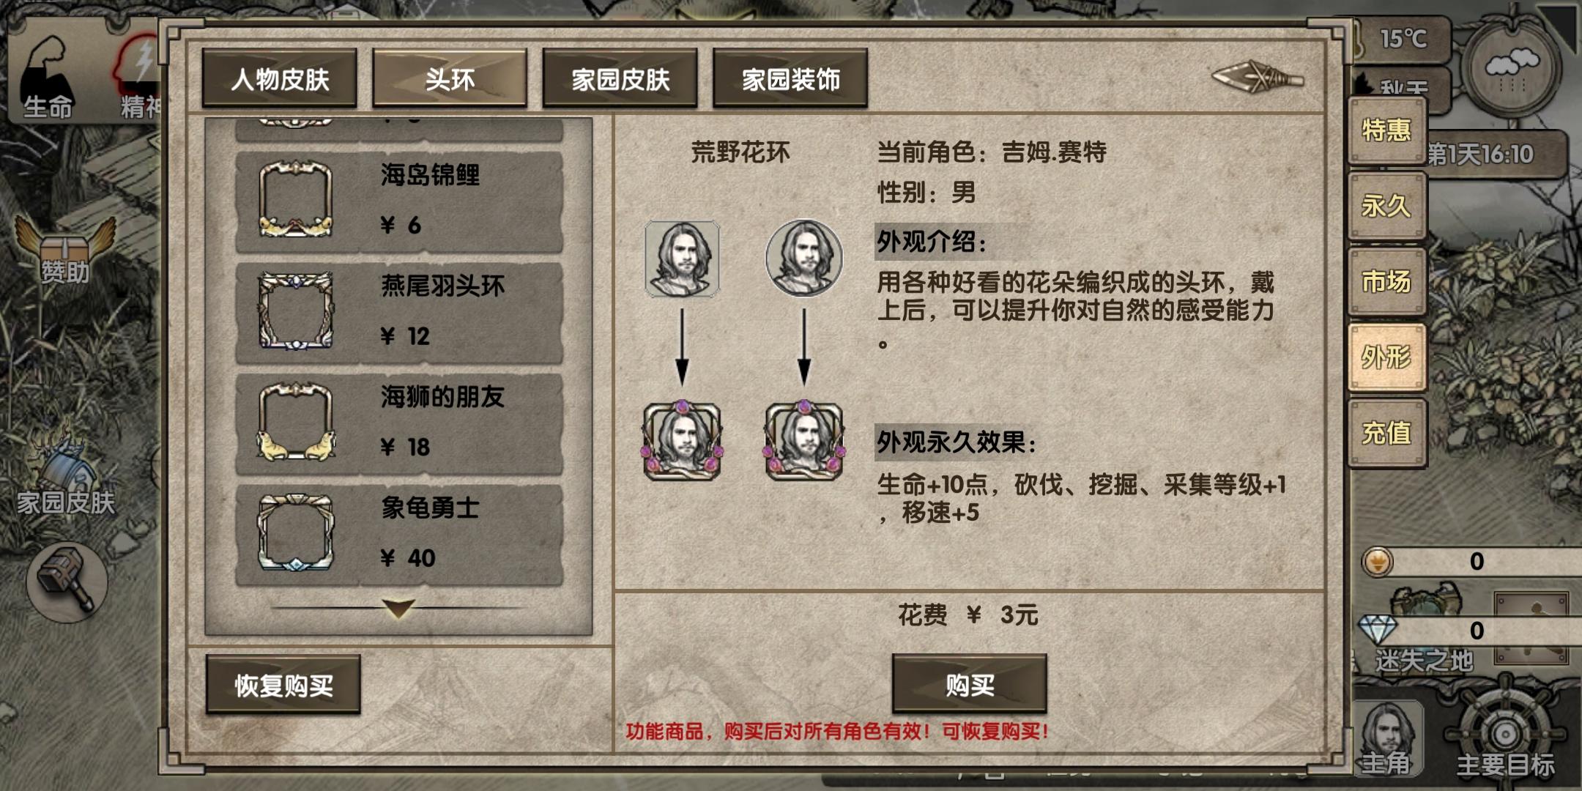This screenshot has width=1582, height=791.
Task: Tap the gold coin currency icon
Action: click(x=1378, y=562)
